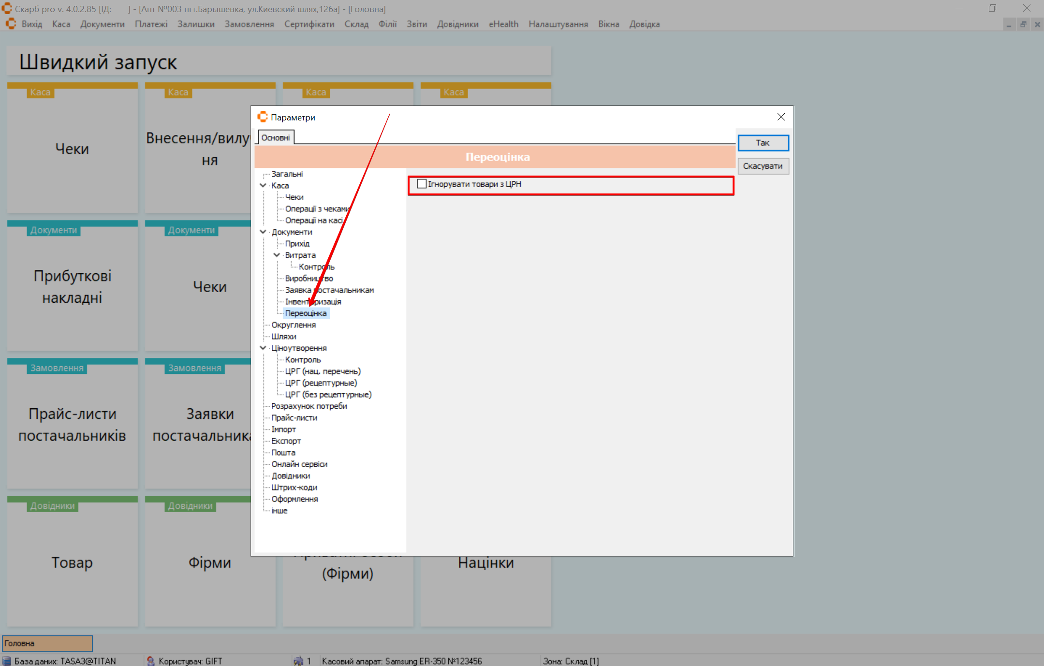Click the Головна window tab at bottom

47,643
